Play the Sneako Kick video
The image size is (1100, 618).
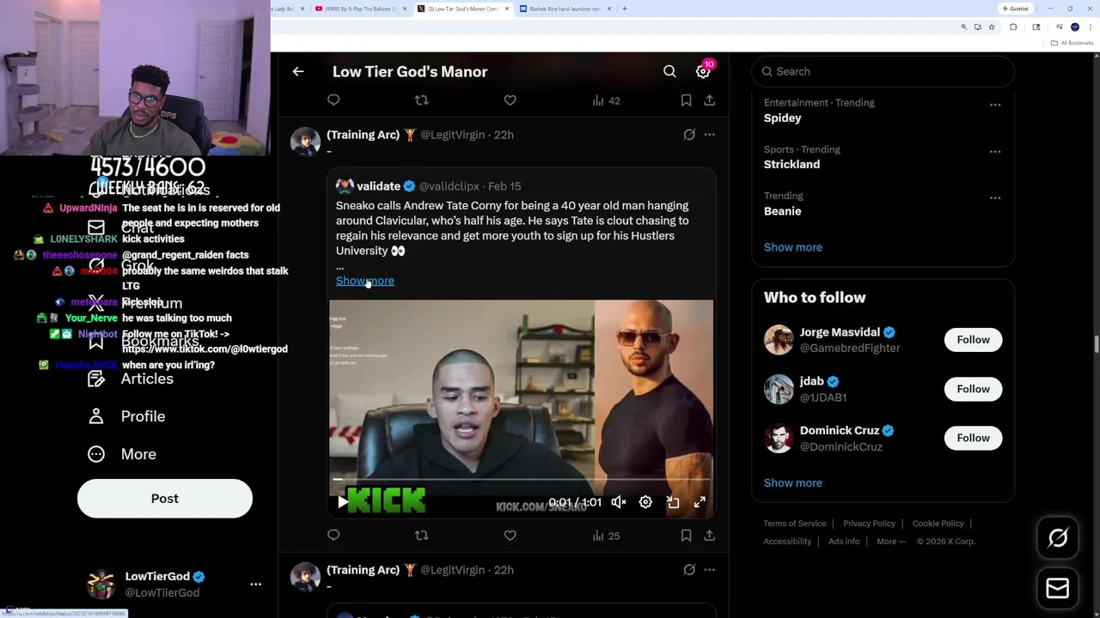343,502
